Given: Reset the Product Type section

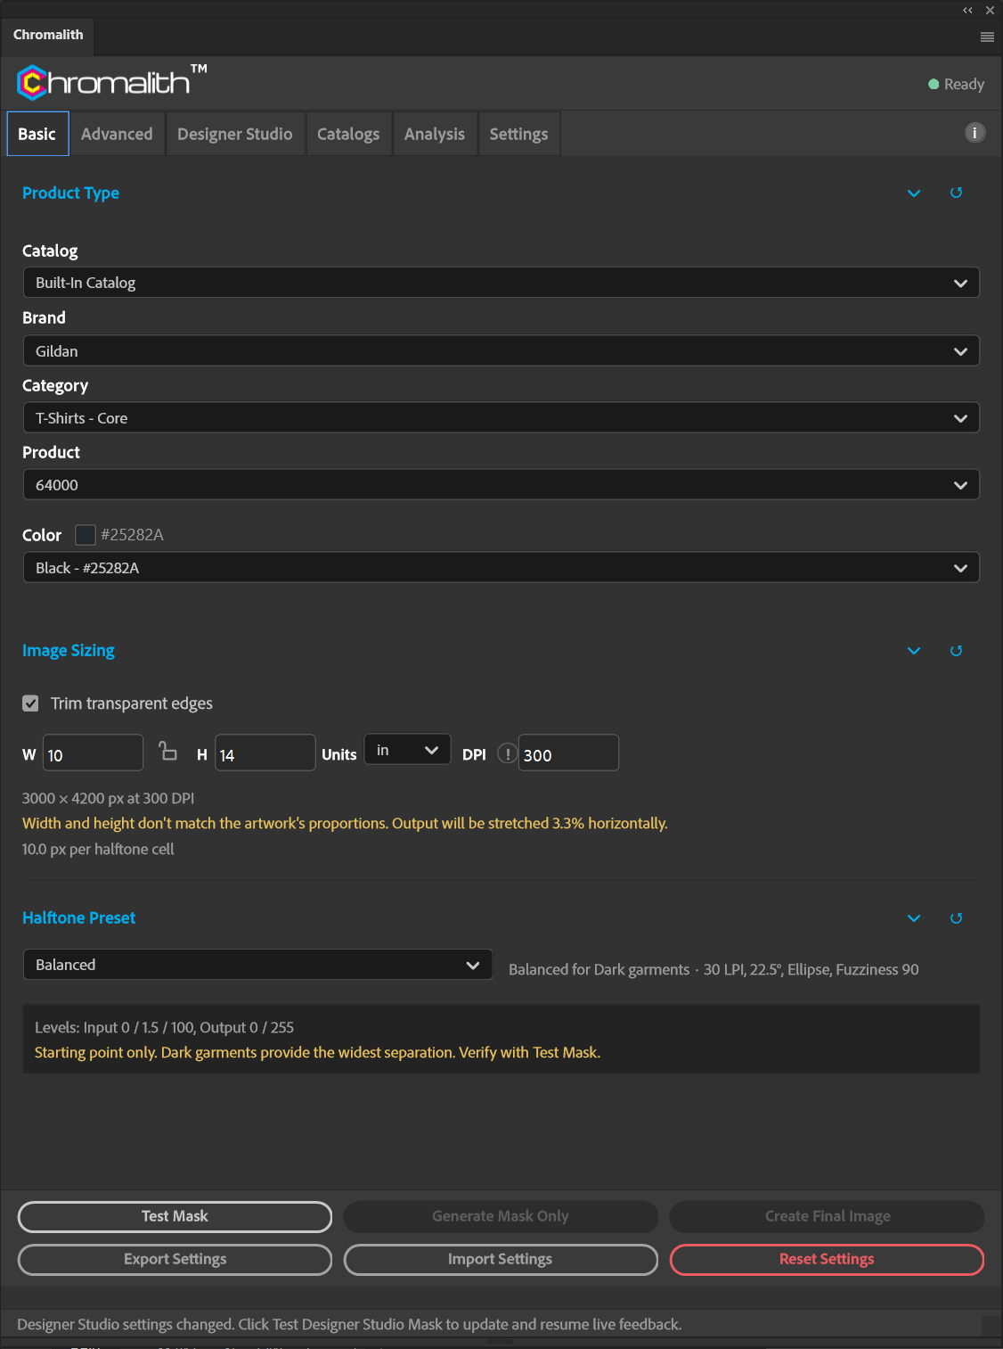Looking at the screenshot, I should pyautogui.click(x=956, y=193).
